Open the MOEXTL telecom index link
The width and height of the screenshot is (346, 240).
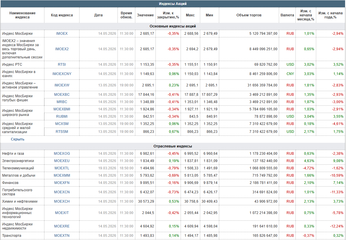(x=62, y=168)
